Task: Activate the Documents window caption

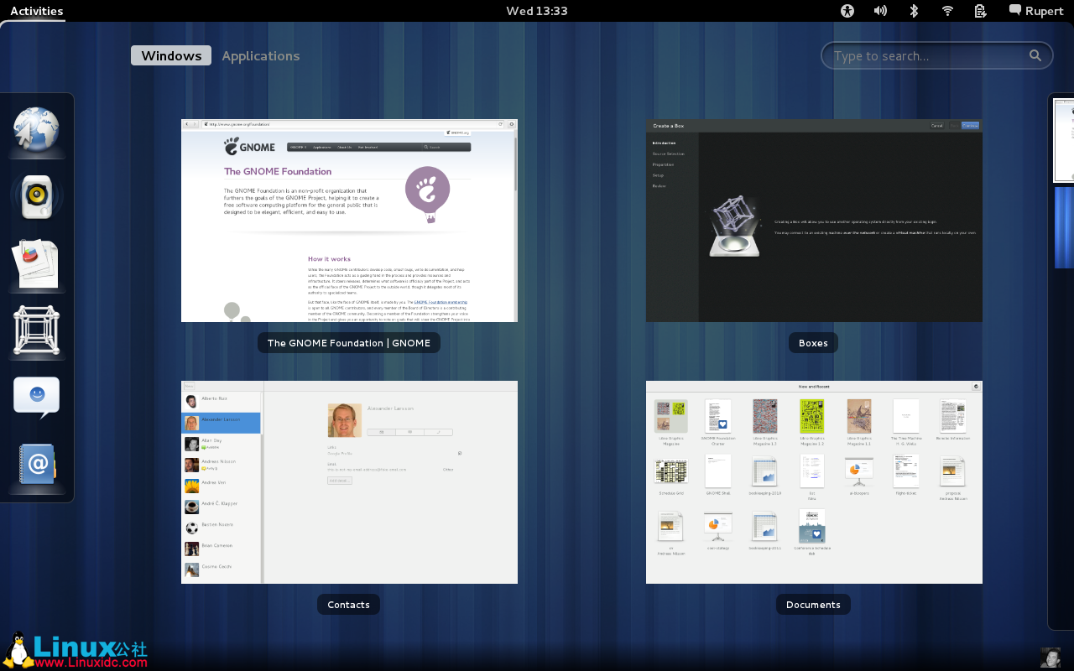Action: tap(813, 604)
